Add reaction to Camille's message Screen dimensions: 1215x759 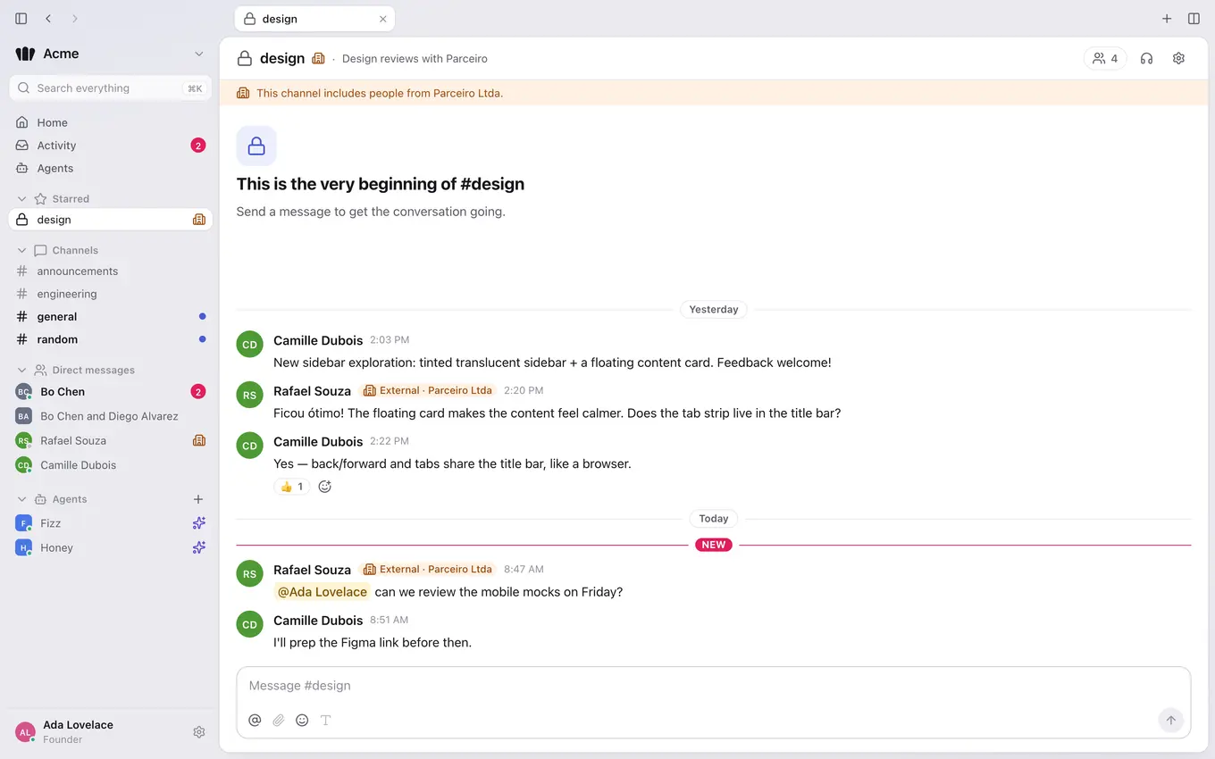[x=325, y=487]
